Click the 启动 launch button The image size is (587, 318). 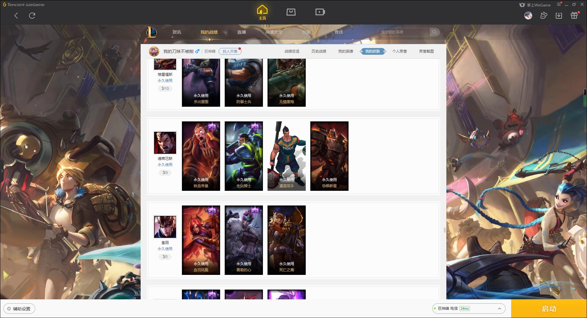coord(549,309)
